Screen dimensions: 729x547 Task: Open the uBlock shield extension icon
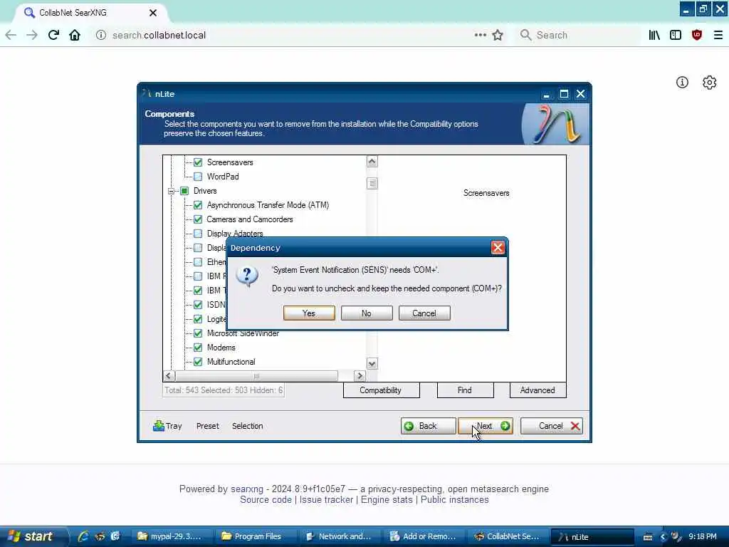[x=697, y=35]
